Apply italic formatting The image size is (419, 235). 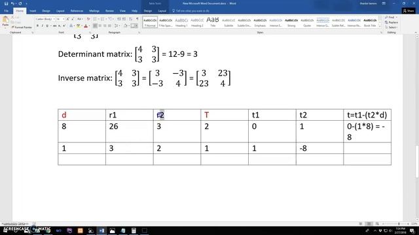[42, 26]
